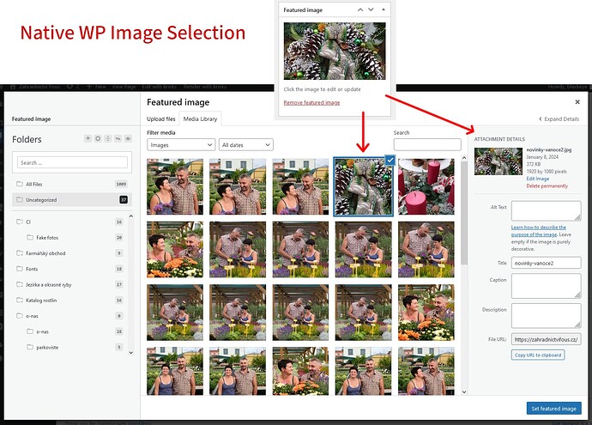
Task: Click the Set featured image button
Action: 554,409
